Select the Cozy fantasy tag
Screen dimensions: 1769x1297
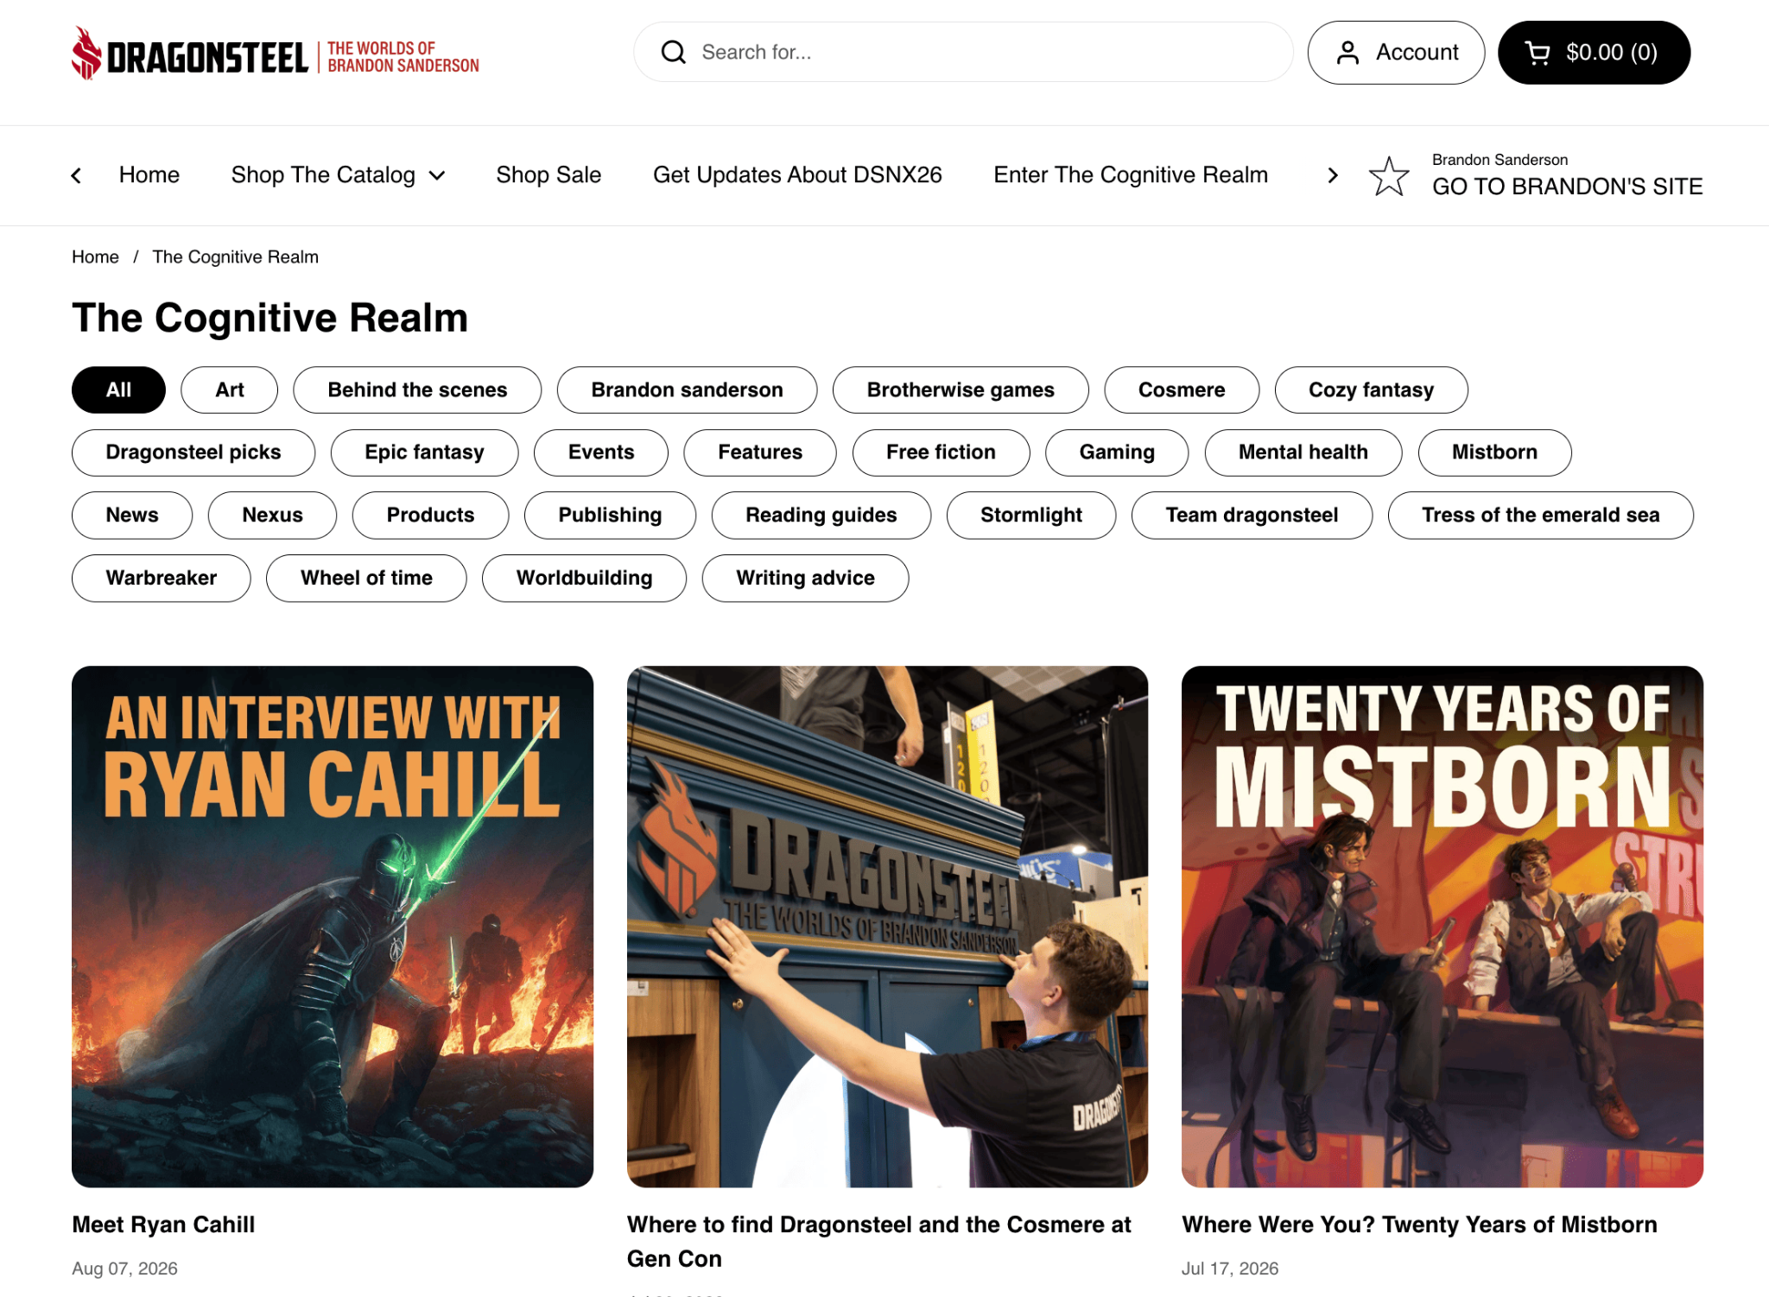(x=1371, y=390)
